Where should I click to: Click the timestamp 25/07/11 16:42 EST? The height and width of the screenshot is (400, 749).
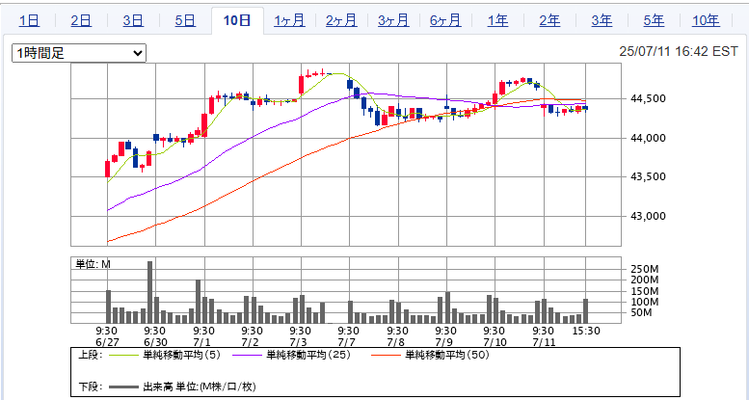coord(679,52)
